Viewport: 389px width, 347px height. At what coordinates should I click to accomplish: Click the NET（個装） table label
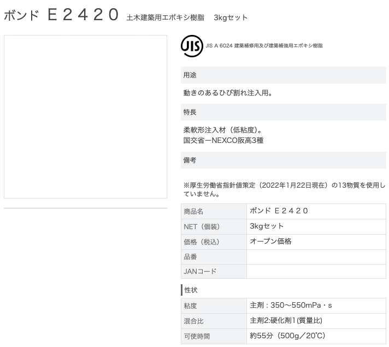click(x=214, y=226)
